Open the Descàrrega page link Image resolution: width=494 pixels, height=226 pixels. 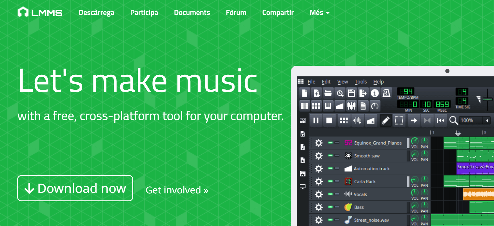pos(96,13)
